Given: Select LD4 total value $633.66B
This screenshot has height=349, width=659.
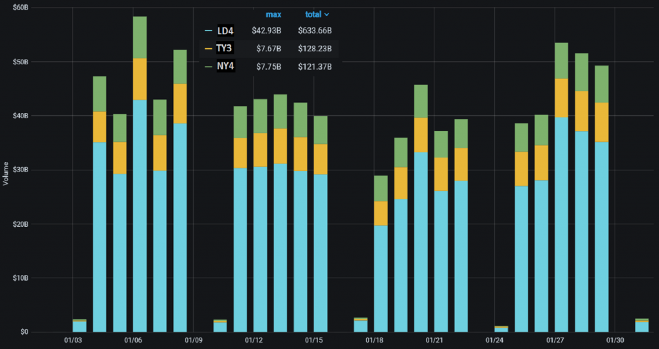Looking at the screenshot, I should [315, 31].
